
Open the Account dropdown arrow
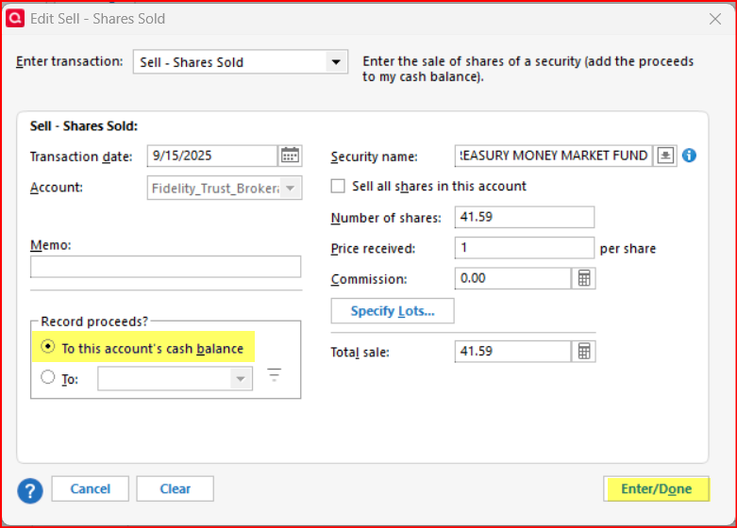coord(290,188)
